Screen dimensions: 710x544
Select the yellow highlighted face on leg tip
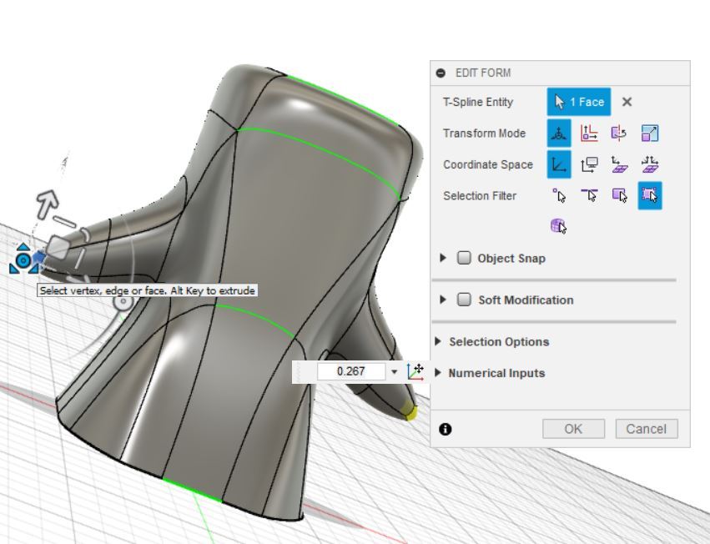tap(409, 412)
